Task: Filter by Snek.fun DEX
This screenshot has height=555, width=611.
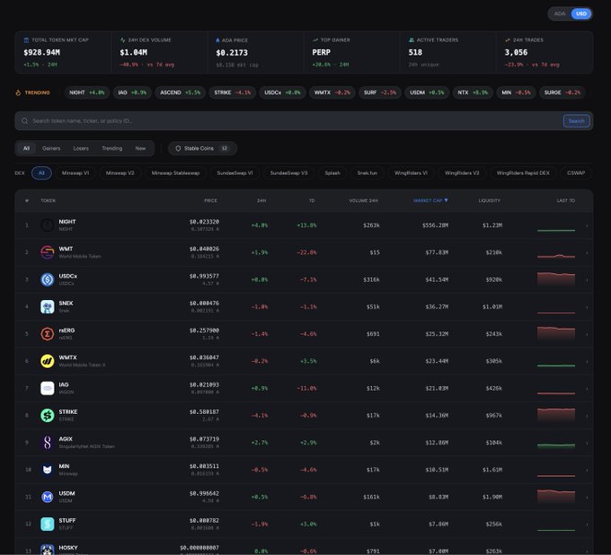Action: [x=367, y=173]
